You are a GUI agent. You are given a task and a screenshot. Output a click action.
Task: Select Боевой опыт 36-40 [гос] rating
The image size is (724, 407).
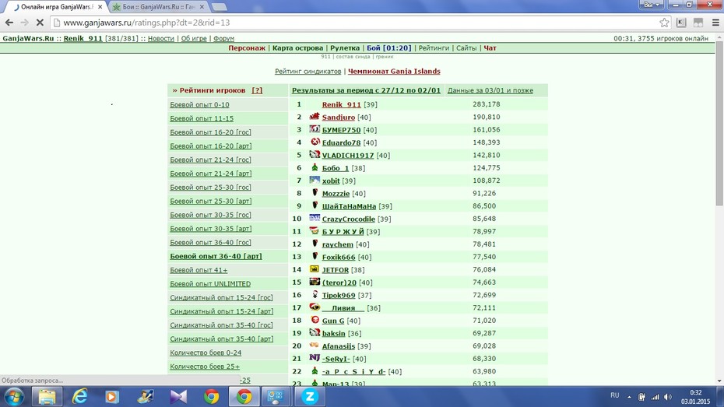tap(210, 242)
